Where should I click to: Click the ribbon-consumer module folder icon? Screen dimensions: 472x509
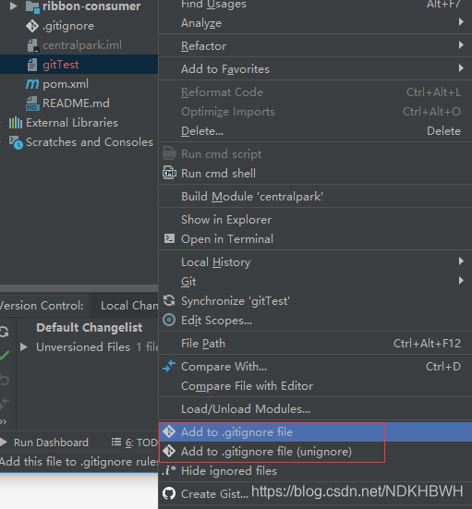coord(32,6)
